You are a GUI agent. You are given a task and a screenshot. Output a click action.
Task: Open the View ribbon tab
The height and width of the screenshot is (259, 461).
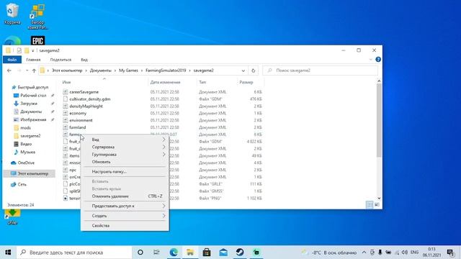click(x=84, y=60)
